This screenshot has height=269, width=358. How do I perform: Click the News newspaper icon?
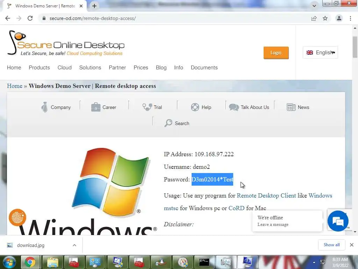[291, 107]
